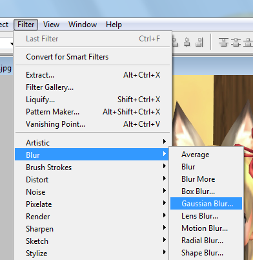This screenshot has height=260, width=253.
Task: Open the Filter menu in menu bar
Action: (x=26, y=25)
